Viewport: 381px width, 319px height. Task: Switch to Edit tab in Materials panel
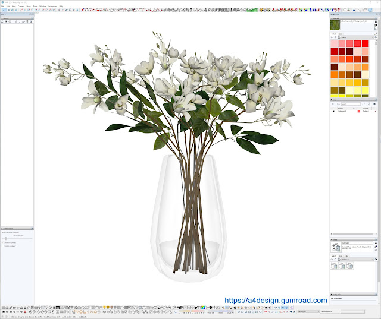click(341, 34)
